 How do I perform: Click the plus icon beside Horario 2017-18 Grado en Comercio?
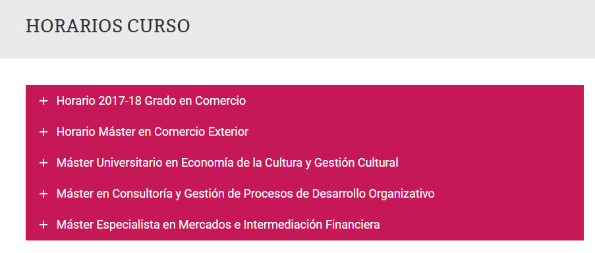click(x=43, y=101)
